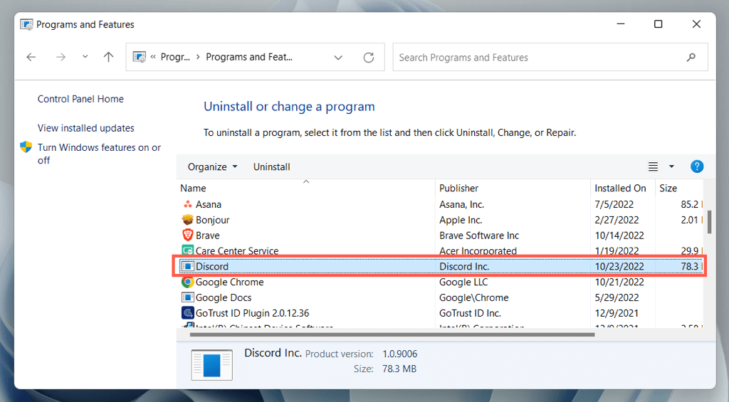
Task: Refresh the Programs and Features list
Action: point(368,58)
